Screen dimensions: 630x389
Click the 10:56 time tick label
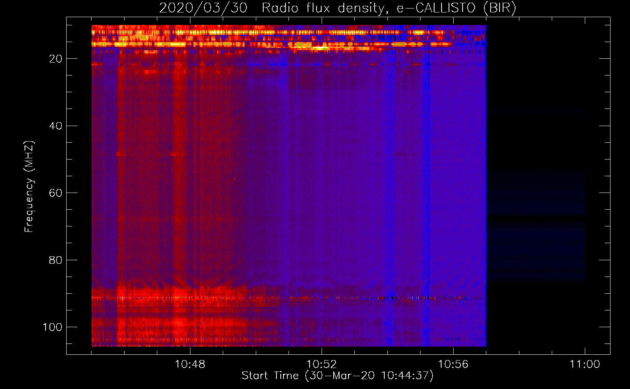click(453, 364)
